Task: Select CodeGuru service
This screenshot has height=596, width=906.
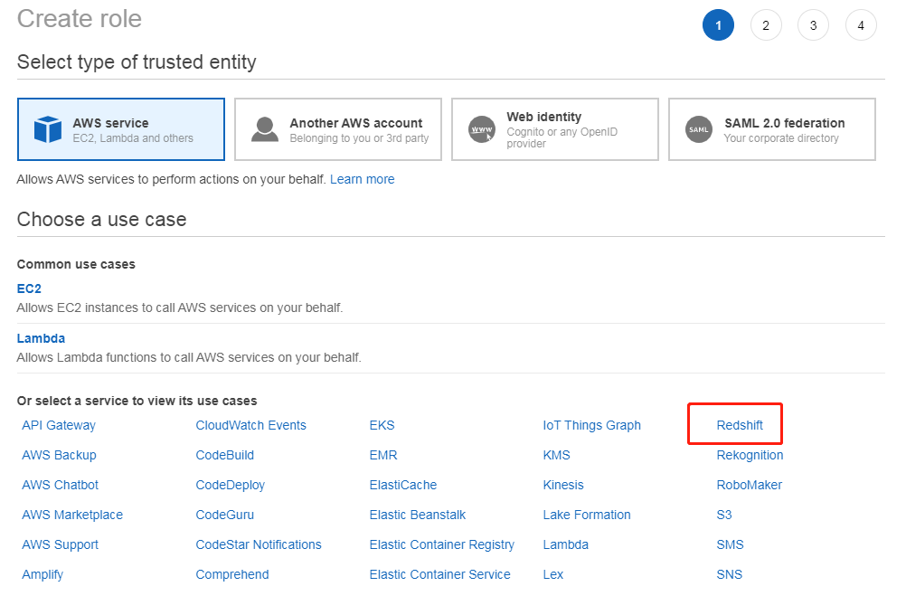Action: pos(225,516)
